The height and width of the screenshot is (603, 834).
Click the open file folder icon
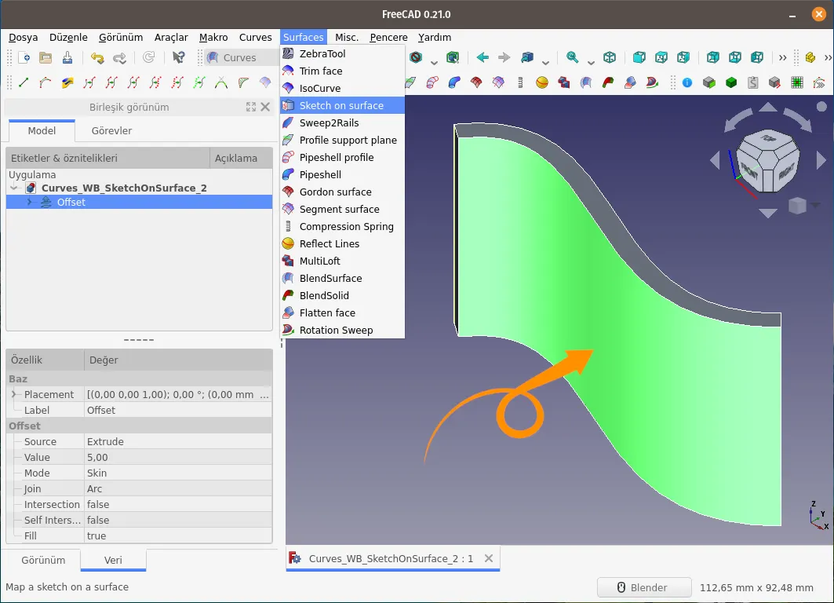46,57
